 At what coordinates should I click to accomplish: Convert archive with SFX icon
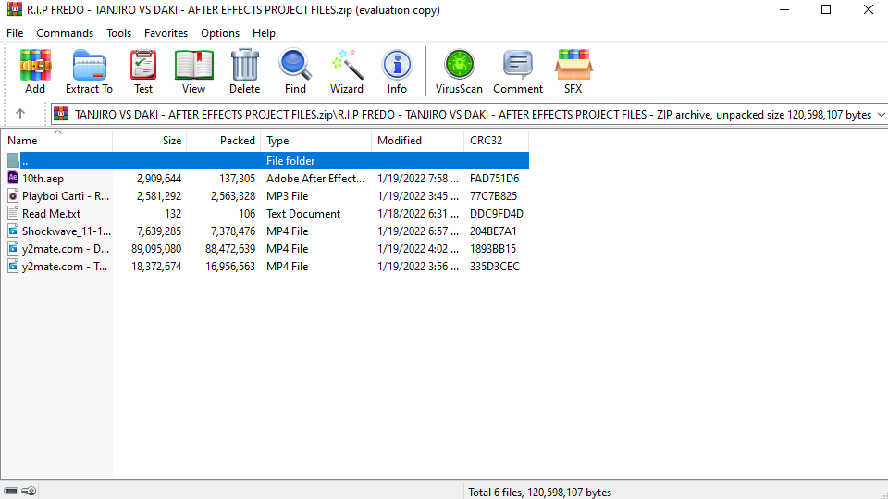[573, 65]
